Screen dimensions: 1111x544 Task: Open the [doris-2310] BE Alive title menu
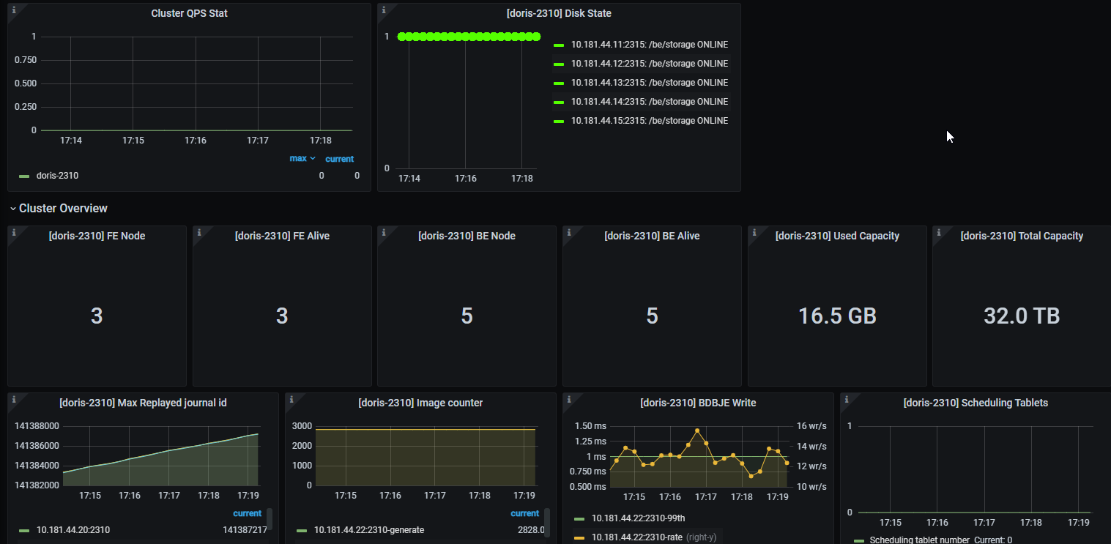652,236
